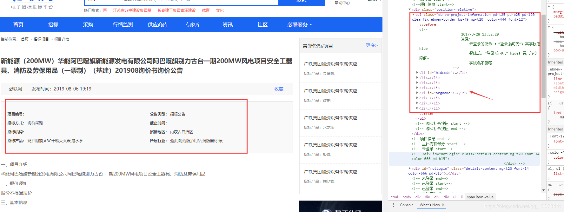Select the ::before pseudo-element row
Image resolution: width=564 pixels, height=212 pixels.
pos(428,24)
